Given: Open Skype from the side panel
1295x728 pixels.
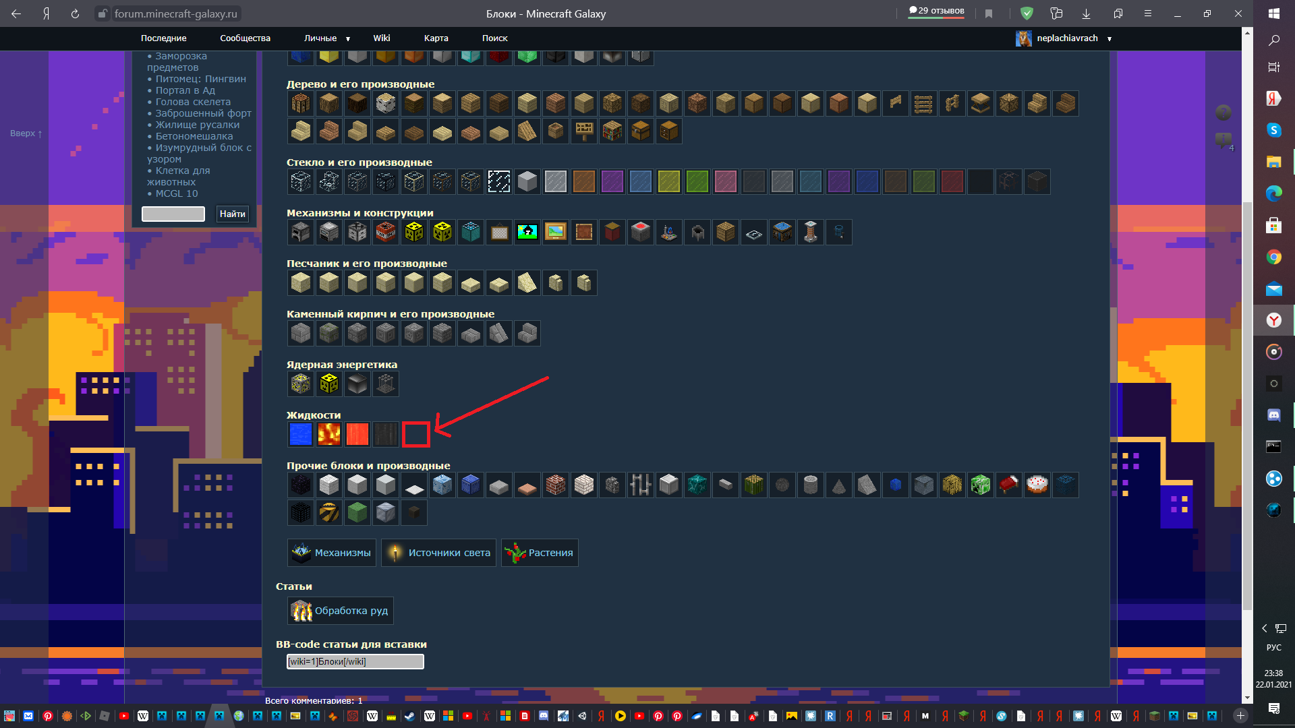Looking at the screenshot, I should pyautogui.click(x=1274, y=130).
